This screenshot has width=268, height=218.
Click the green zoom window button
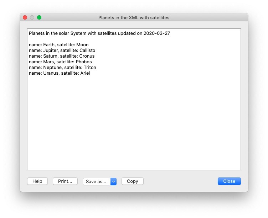tap(39, 17)
